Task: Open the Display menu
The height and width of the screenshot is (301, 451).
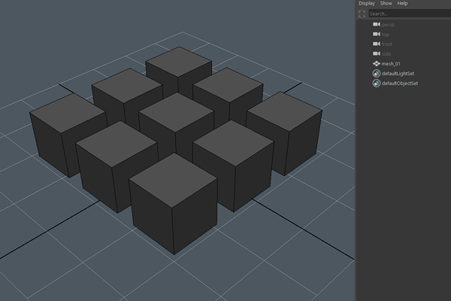Action: pyautogui.click(x=367, y=4)
